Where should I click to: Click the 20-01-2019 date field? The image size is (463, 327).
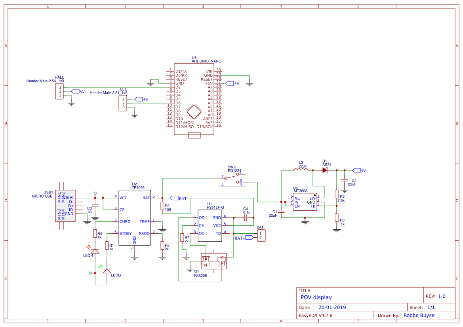(332, 307)
